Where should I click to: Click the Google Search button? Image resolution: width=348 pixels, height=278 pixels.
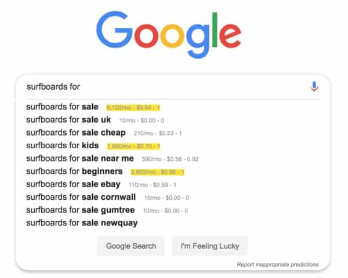point(131,246)
